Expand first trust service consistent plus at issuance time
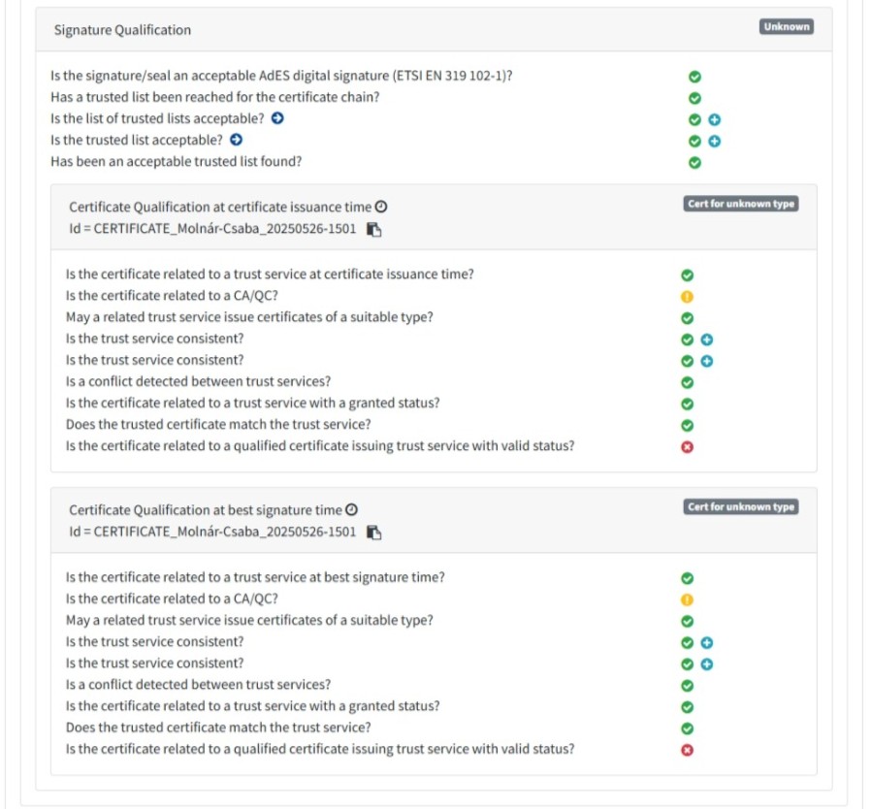The image size is (872, 809). (x=707, y=340)
